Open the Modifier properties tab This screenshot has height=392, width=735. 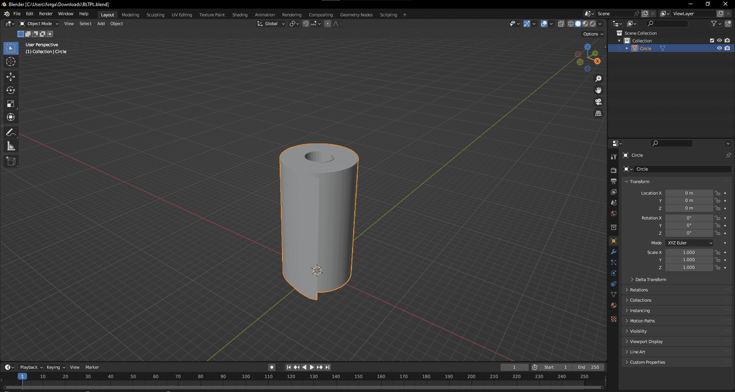(x=613, y=252)
